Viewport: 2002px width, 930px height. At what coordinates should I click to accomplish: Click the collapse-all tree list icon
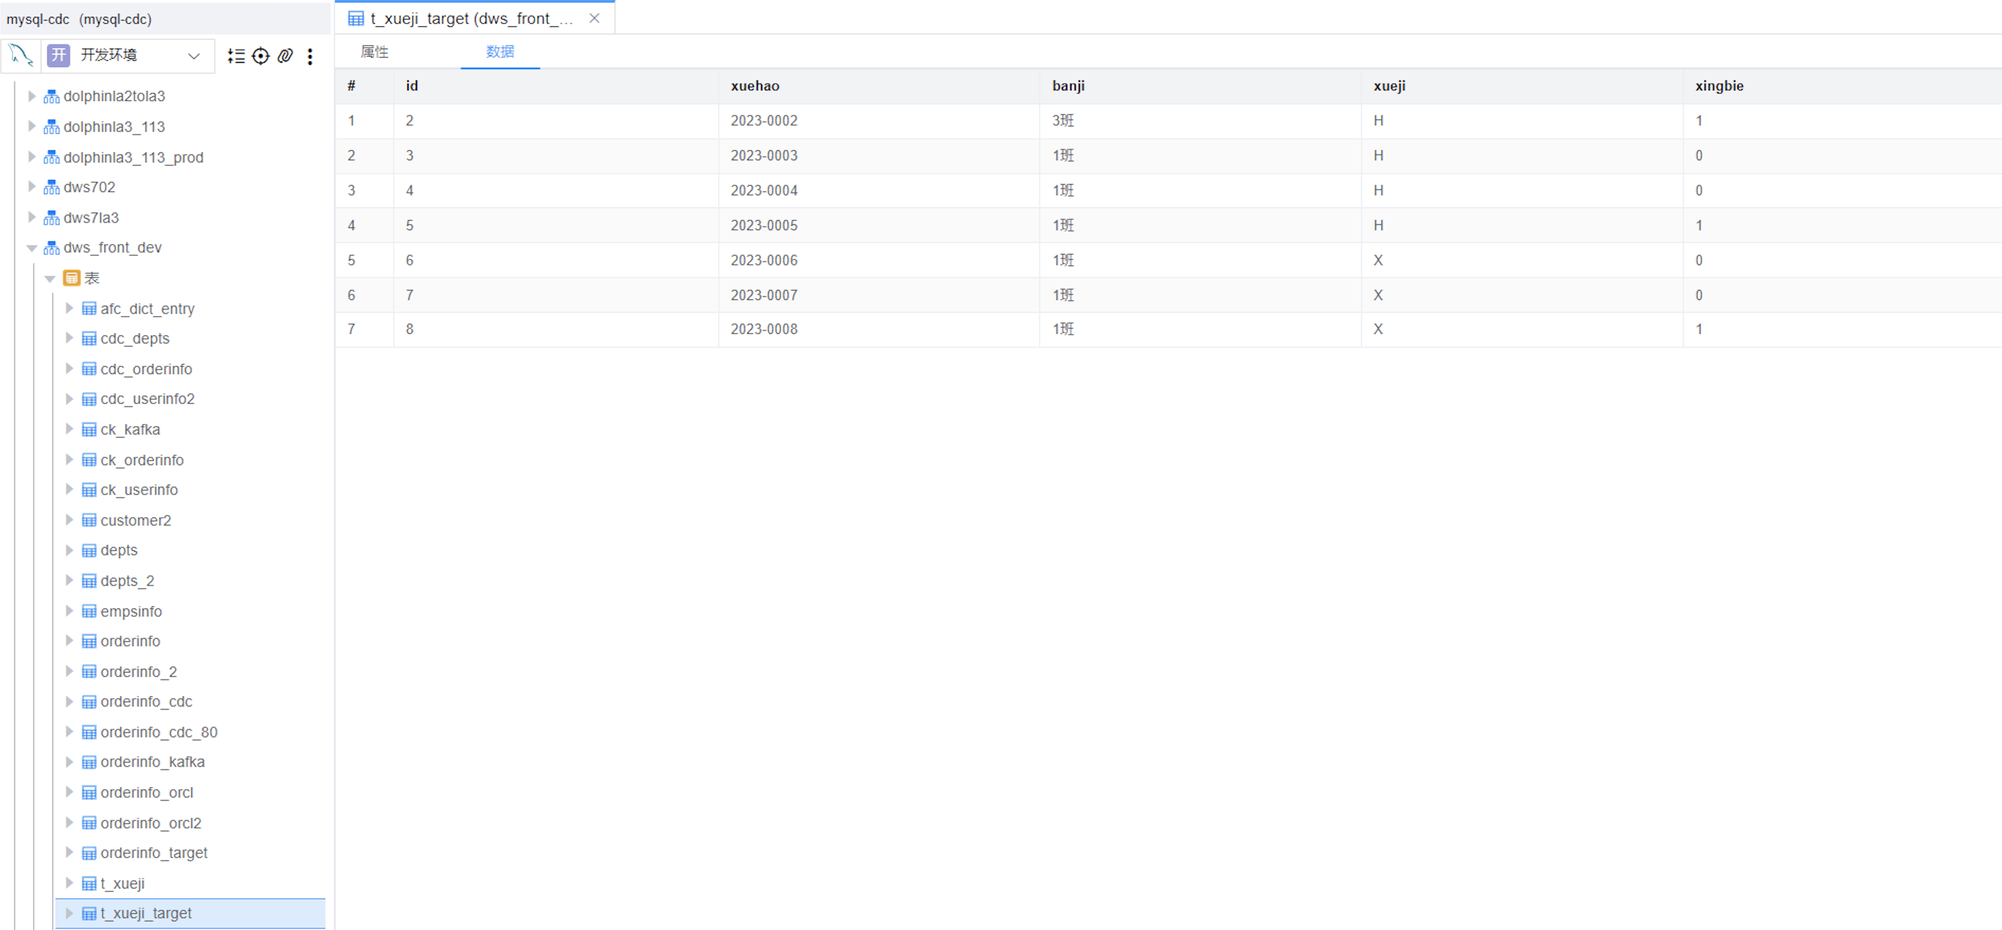236,56
